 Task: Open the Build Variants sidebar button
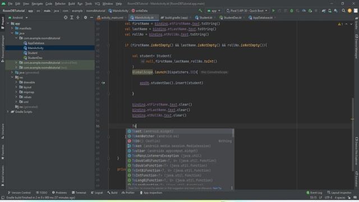click(2, 176)
